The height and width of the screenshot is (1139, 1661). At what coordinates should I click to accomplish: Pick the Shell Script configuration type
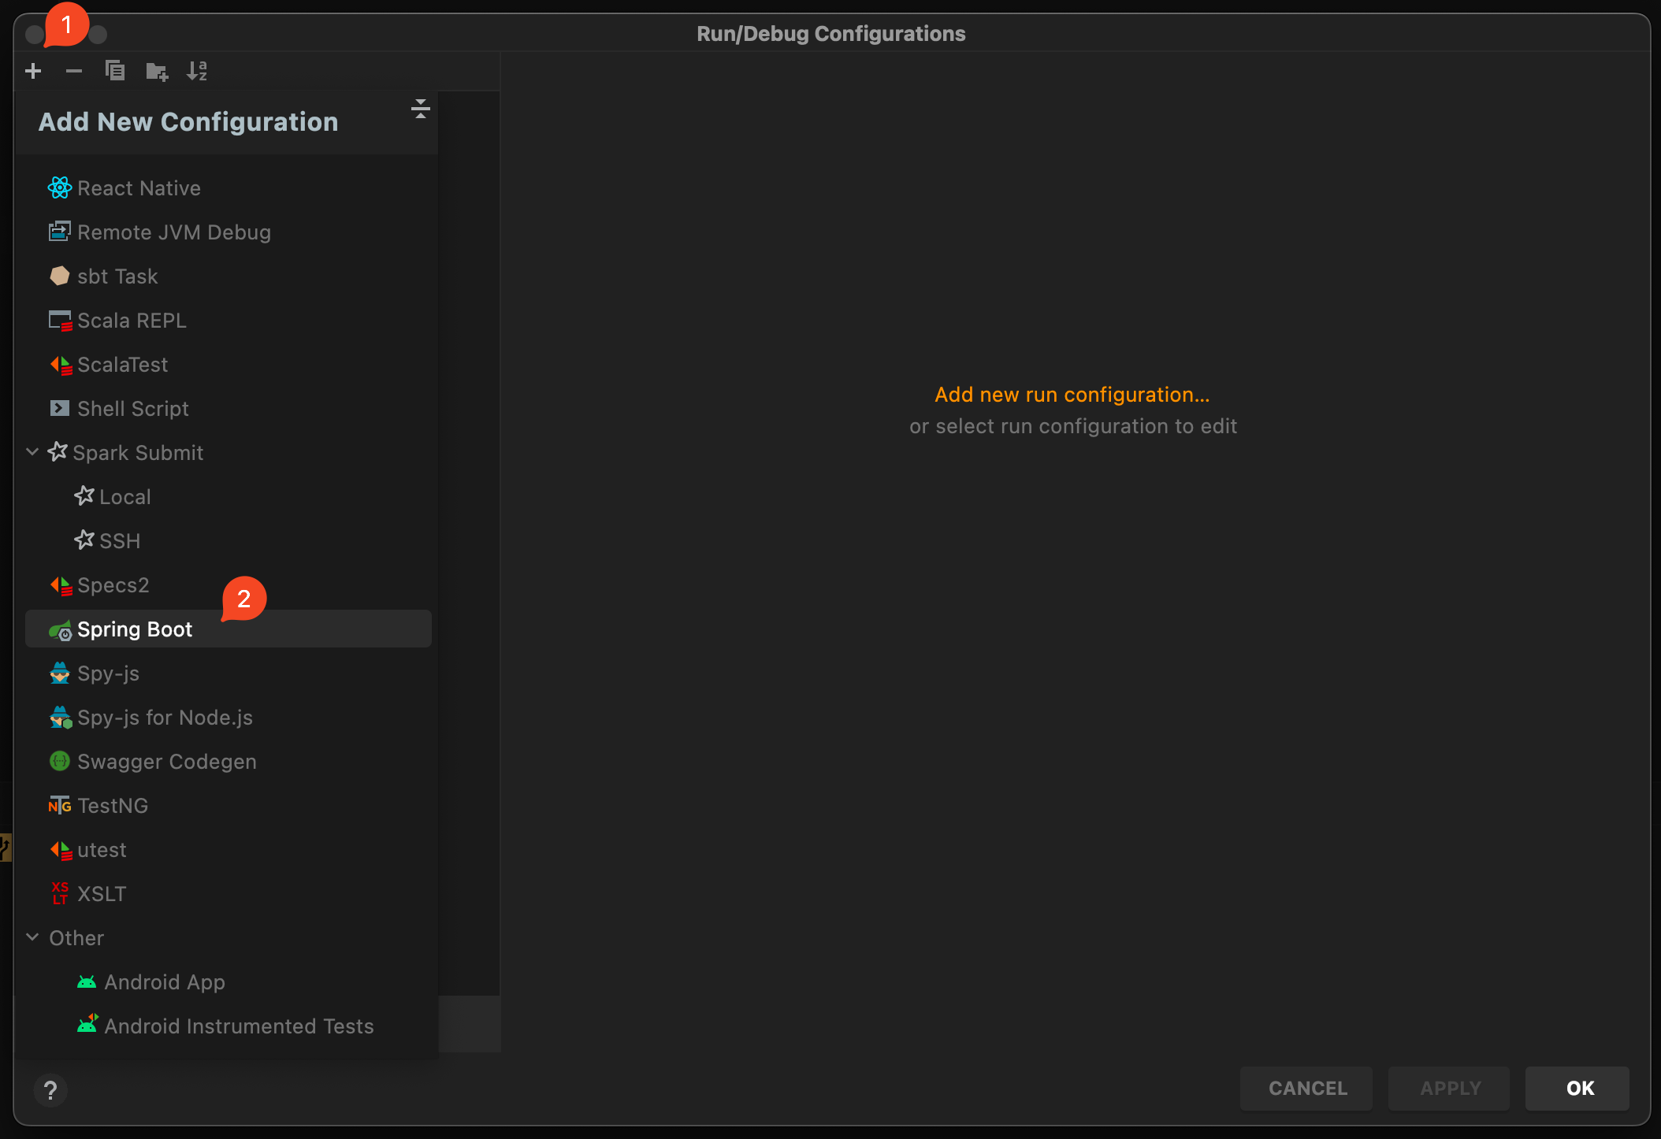tap(132, 409)
